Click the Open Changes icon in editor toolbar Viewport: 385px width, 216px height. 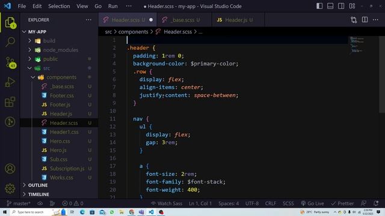(354, 20)
